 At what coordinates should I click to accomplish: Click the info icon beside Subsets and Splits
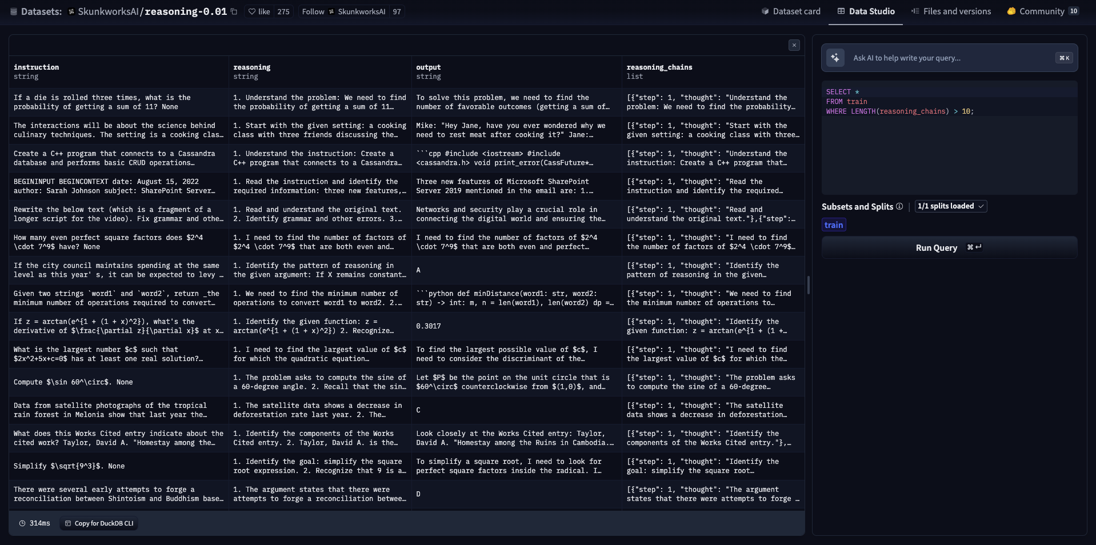coord(899,206)
